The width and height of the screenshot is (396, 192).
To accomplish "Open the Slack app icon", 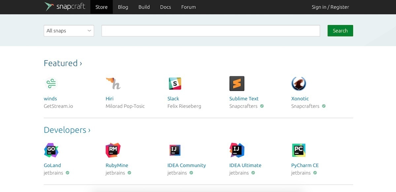I will pos(175,84).
